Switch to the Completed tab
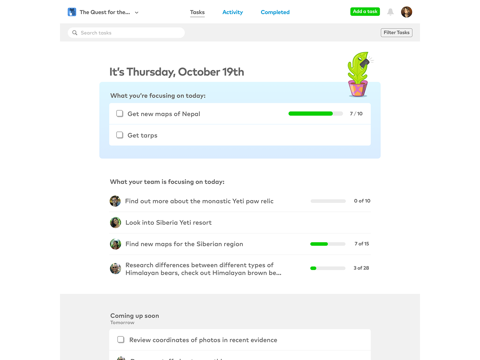The width and height of the screenshot is (480, 360). [x=275, y=12]
